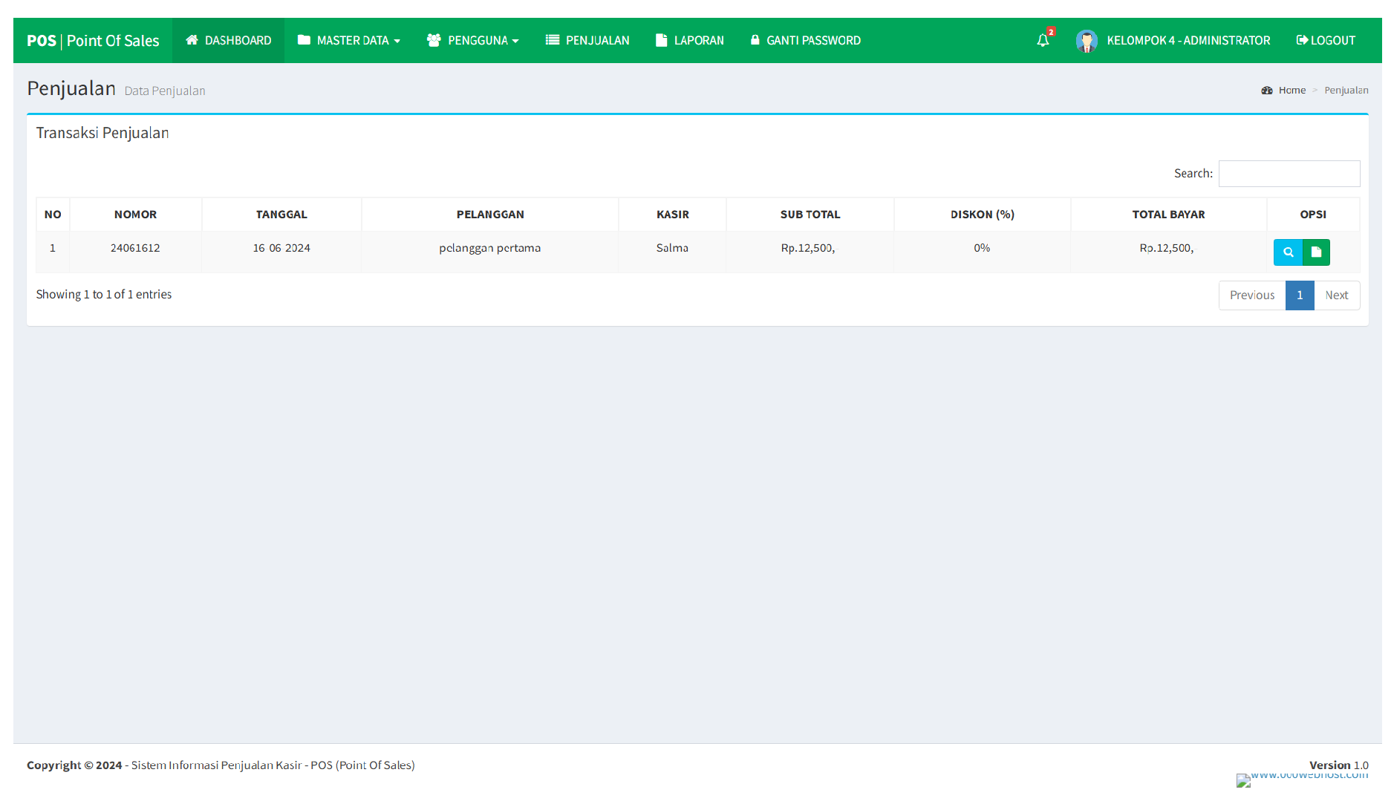Expand the Master Data dropdown menu
Viewport: 1394px width, 804px height.
click(348, 40)
